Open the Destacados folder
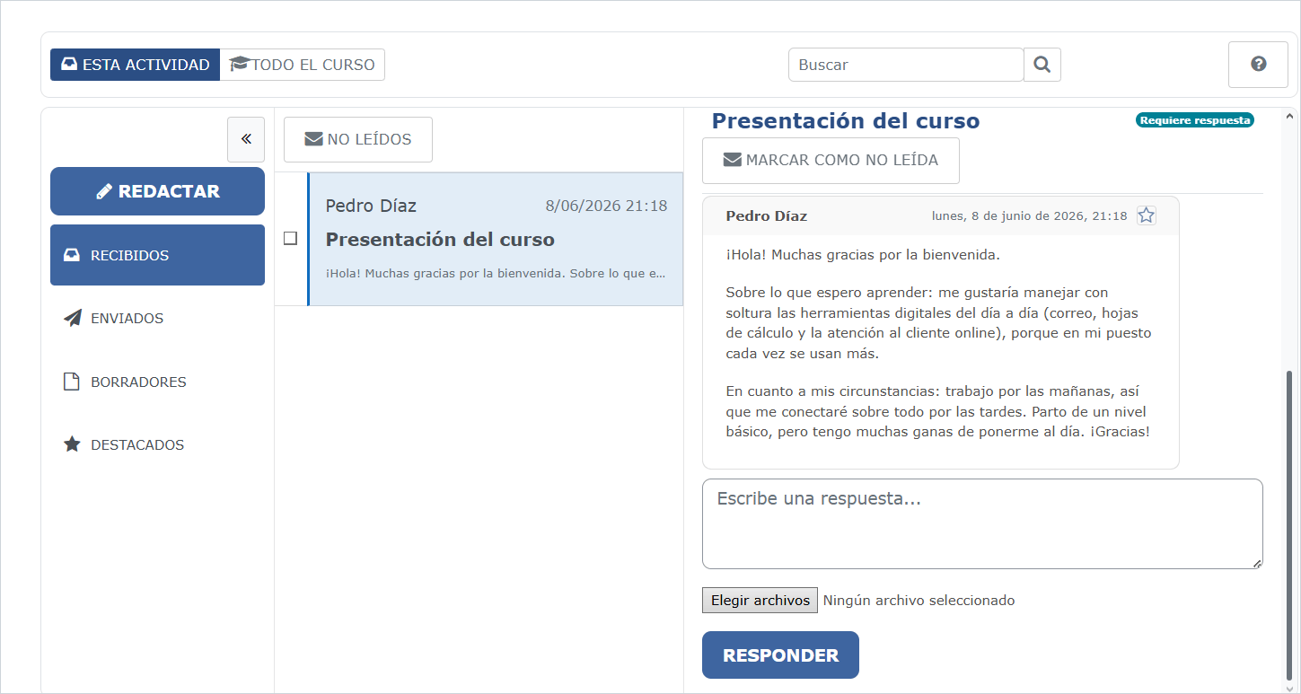 click(x=157, y=444)
